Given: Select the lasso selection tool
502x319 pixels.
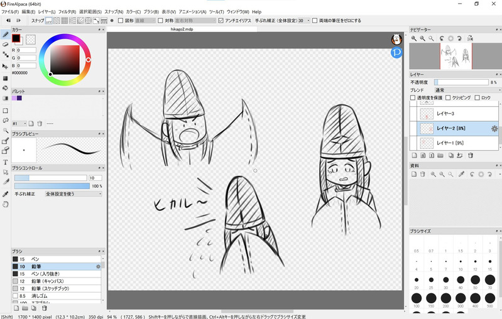Looking at the screenshot, I should coord(5,121).
